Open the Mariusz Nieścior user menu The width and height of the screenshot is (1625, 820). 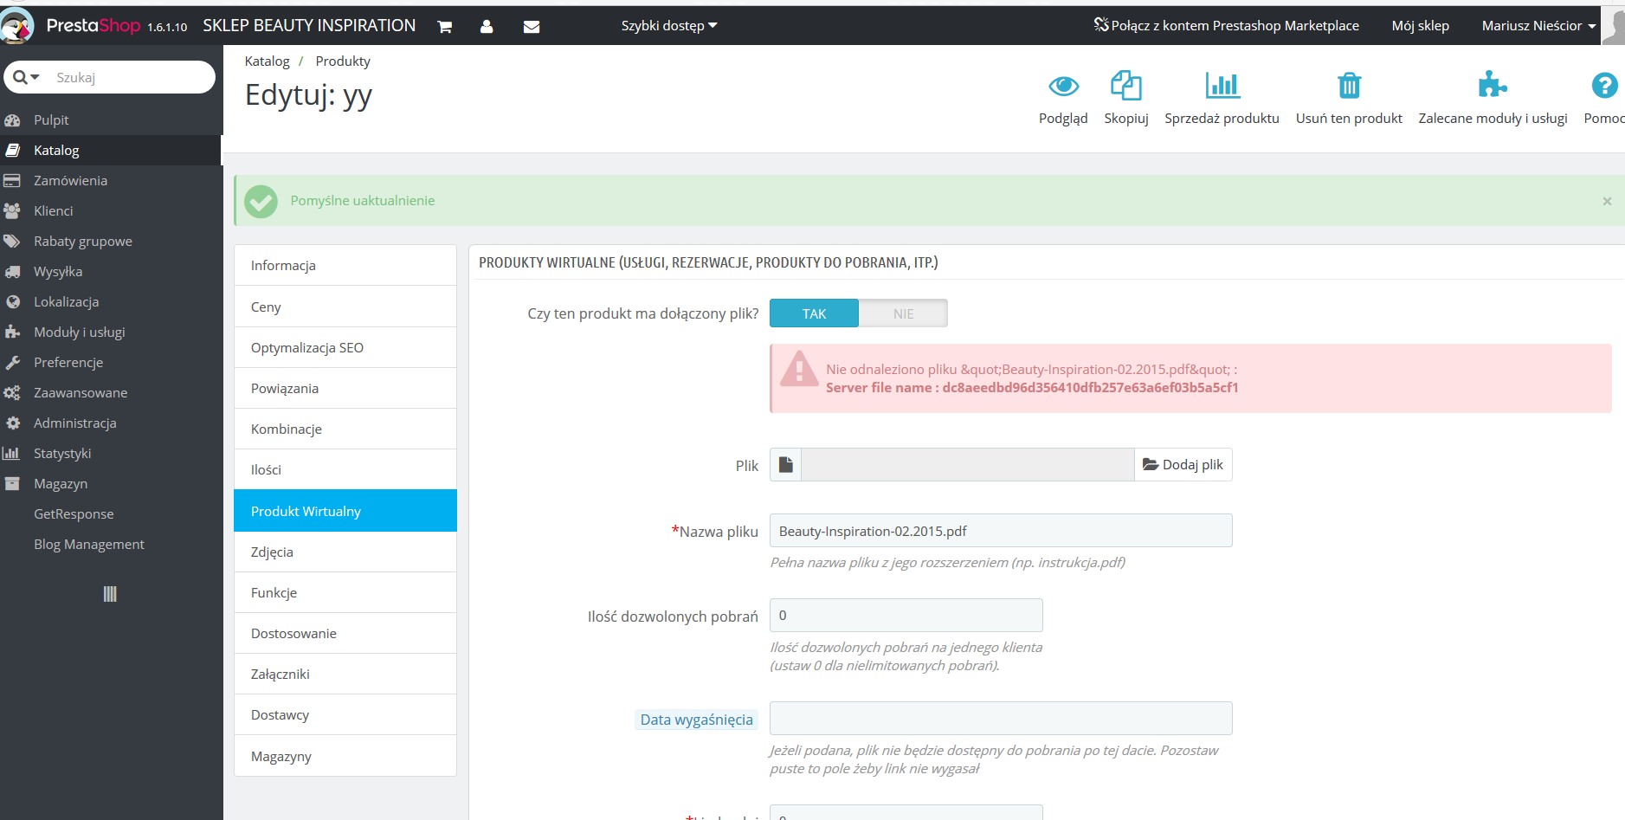tap(1538, 26)
